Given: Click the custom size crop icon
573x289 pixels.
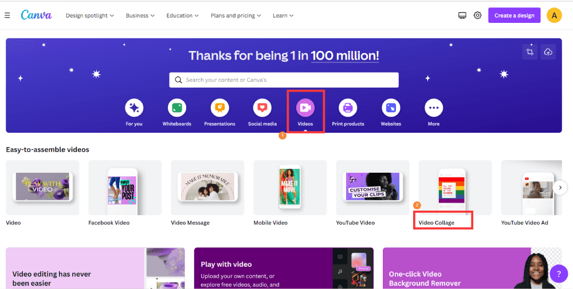Looking at the screenshot, I should point(529,52).
